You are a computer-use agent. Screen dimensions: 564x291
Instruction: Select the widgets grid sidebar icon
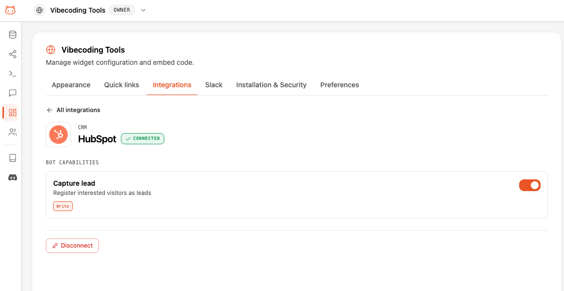click(13, 113)
